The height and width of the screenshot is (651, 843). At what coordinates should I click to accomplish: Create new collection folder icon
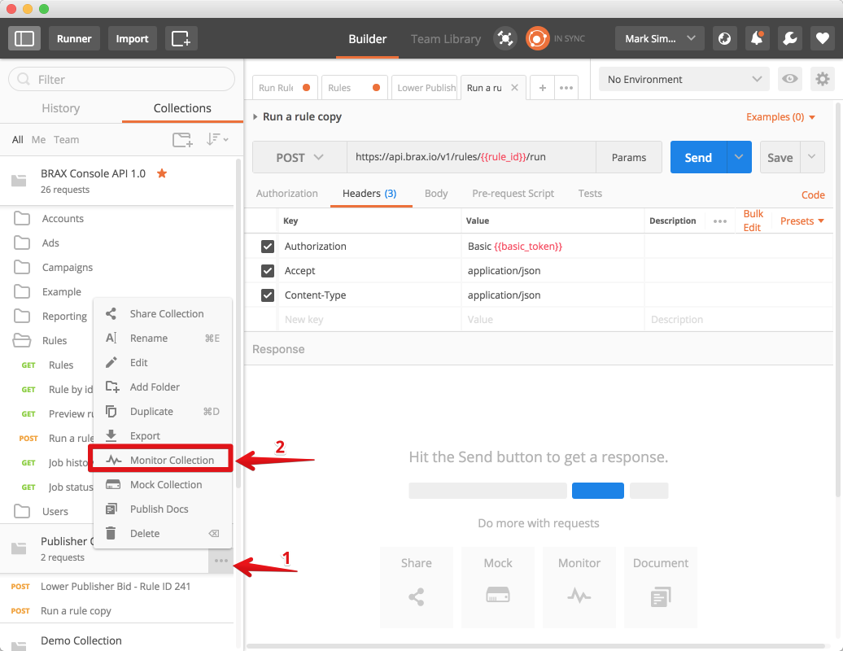(x=182, y=140)
